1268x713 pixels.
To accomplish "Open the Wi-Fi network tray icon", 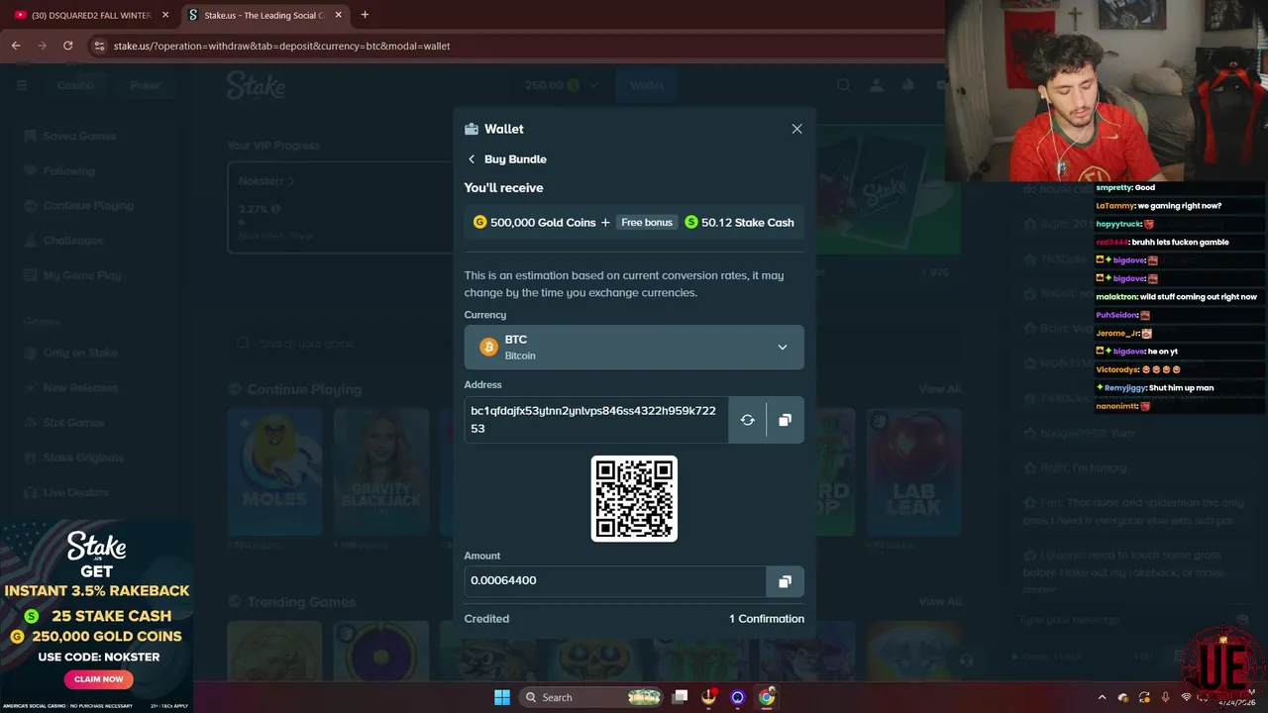I will [x=1187, y=697].
